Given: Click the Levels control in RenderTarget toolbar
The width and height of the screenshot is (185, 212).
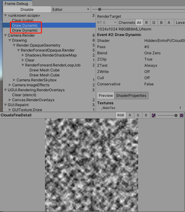Looking at the screenshot, I should pyautogui.click(x=180, y=23).
